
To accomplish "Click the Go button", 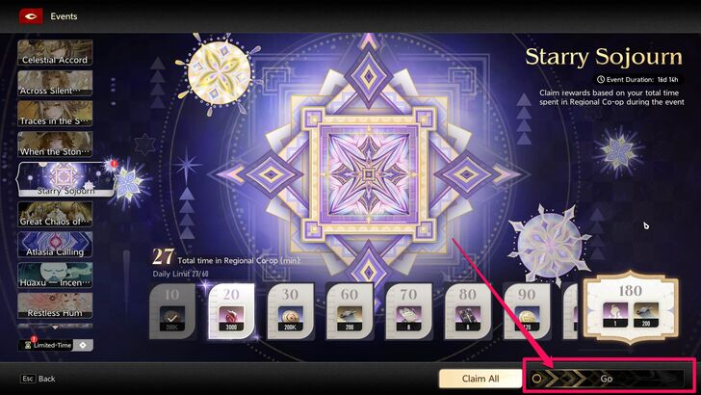I will tap(606, 379).
